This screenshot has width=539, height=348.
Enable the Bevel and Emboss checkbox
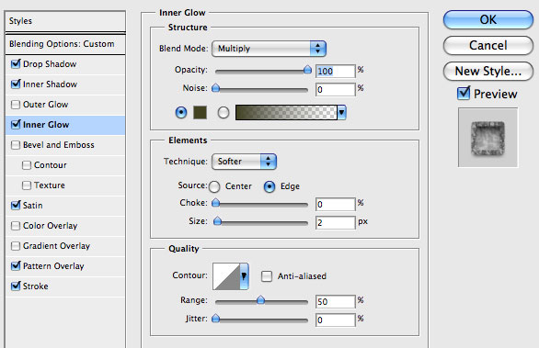click(x=16, y=145)
